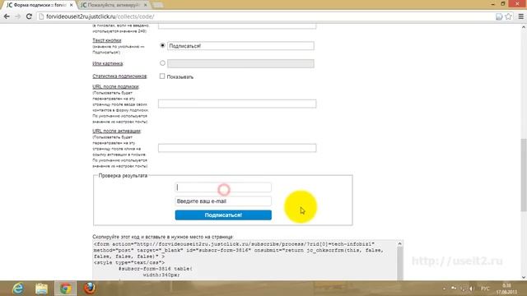Open File Explorer from the taskbar
The image size is (527, 296).
42,289
